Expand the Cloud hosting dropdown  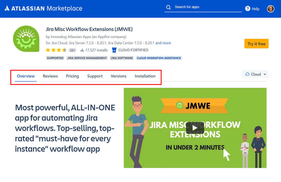(255, 74)
